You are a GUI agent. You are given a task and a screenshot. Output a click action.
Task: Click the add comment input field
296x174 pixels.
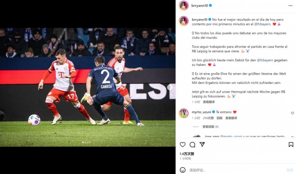(236, 170)
